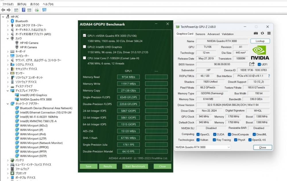Check GPU2 Intel(R) UHD Graphics checkbox
Screen dimensions: 287x181
[84, 47]
